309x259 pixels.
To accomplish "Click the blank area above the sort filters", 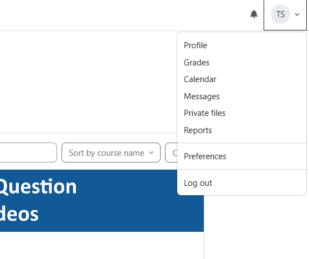I will coord(88,82).
